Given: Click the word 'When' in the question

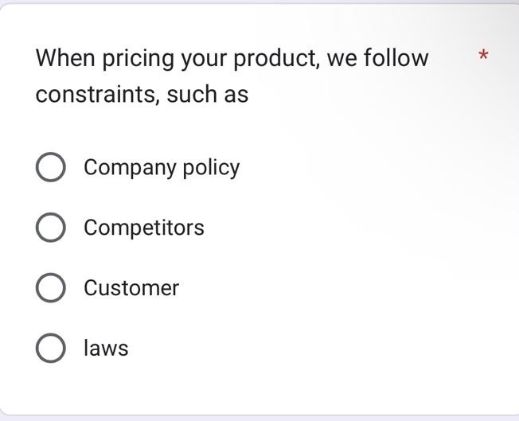Looking at the screenshot, I should tap(65, 58).
